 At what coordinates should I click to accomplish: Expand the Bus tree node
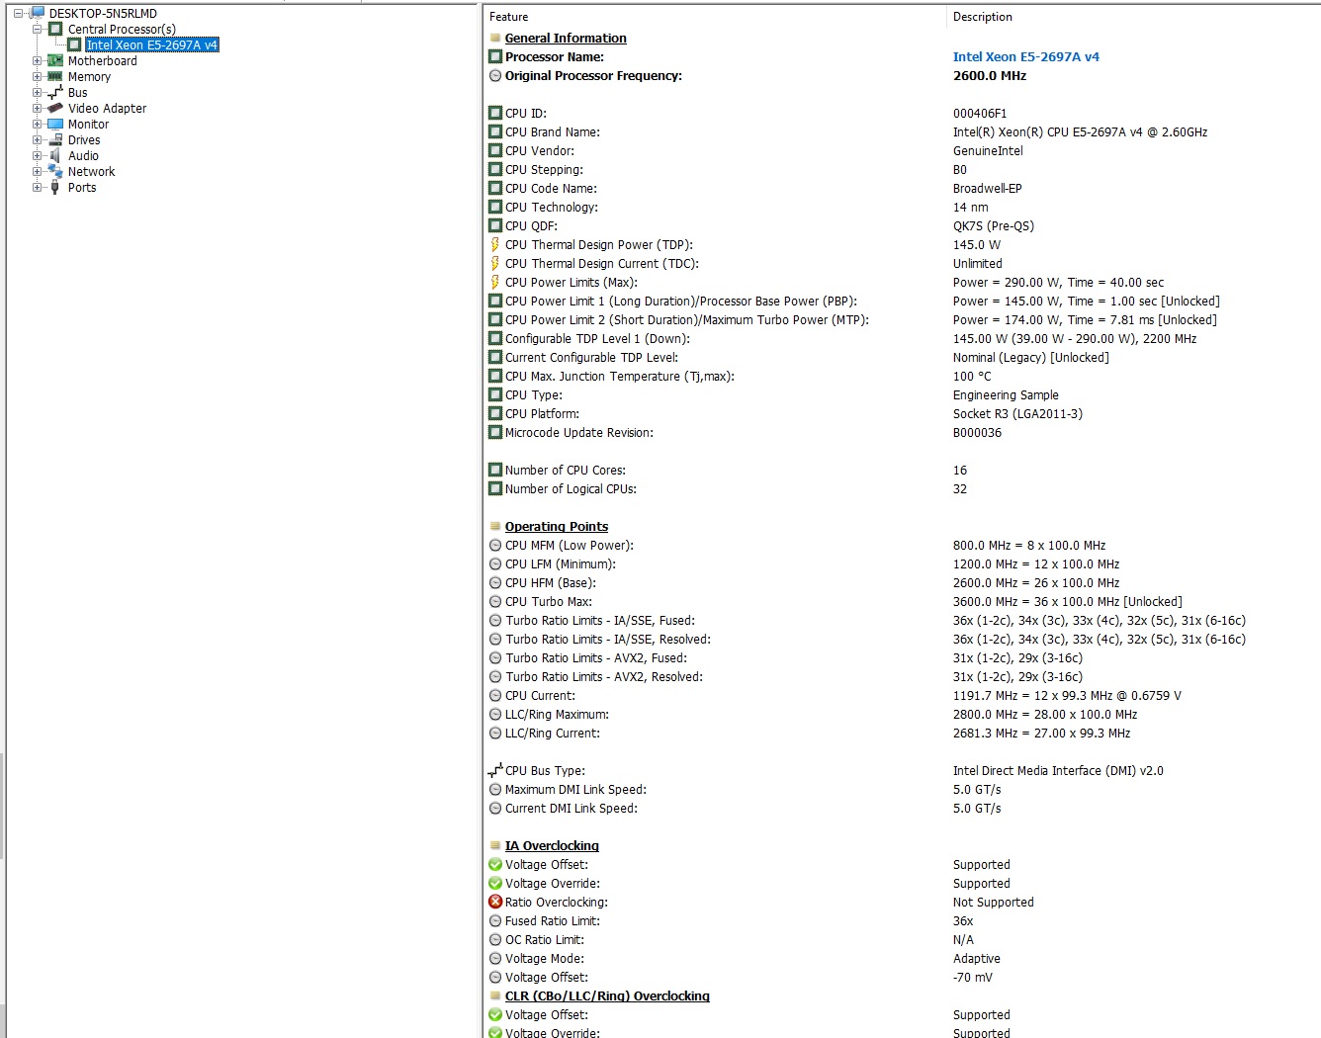pos(37,93)
